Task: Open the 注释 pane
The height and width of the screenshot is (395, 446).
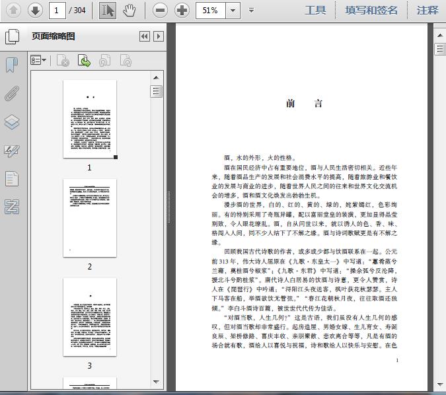Action: 427,10
